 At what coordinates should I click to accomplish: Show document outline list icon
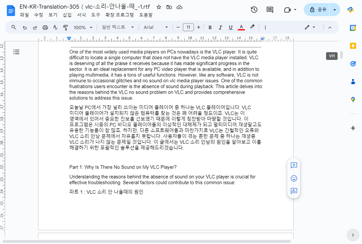pos(16,52)
